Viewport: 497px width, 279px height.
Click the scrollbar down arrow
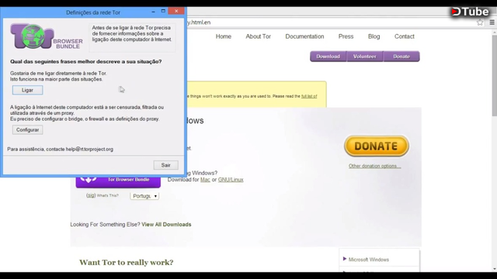click(x=494, y=269)
